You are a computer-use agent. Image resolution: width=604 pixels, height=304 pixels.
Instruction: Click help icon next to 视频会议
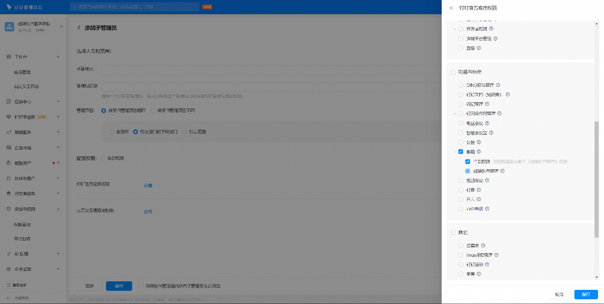coord(487,180)
